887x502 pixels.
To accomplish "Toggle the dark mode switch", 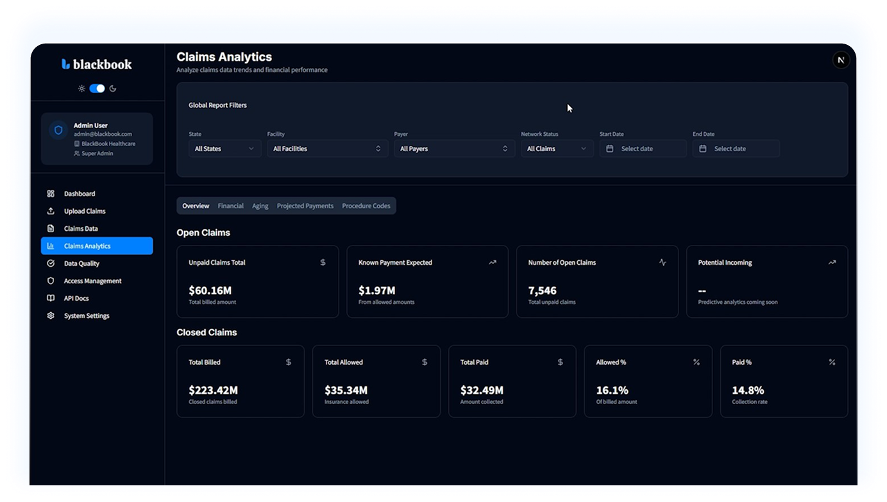I will 97,88.
